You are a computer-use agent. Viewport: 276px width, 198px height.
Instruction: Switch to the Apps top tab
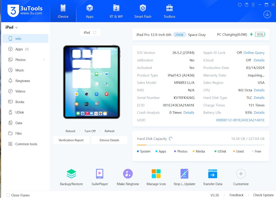coord(89,11)
